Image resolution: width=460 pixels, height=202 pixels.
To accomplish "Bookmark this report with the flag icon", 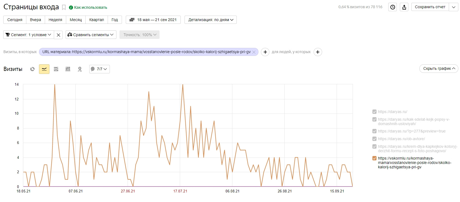I will [64, 7].
